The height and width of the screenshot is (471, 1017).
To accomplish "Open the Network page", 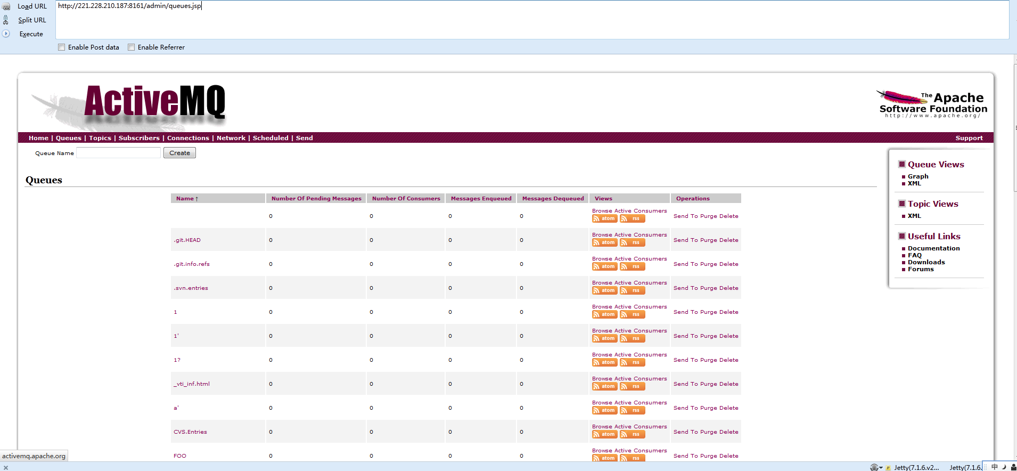I will point(231,138).
